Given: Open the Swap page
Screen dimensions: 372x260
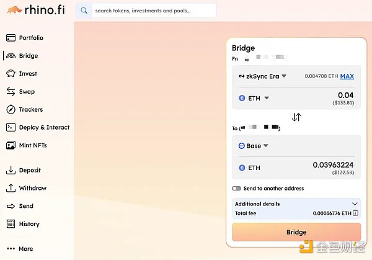Looking at the screenshot, I should coord(26,92).
